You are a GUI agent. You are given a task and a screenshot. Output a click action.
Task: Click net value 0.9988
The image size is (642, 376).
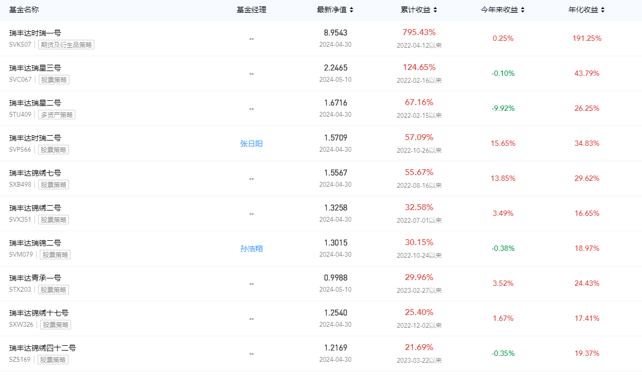coord(336,278)
